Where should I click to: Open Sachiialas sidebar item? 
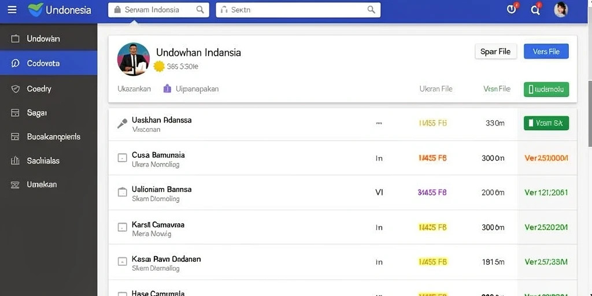coord(49,161)
